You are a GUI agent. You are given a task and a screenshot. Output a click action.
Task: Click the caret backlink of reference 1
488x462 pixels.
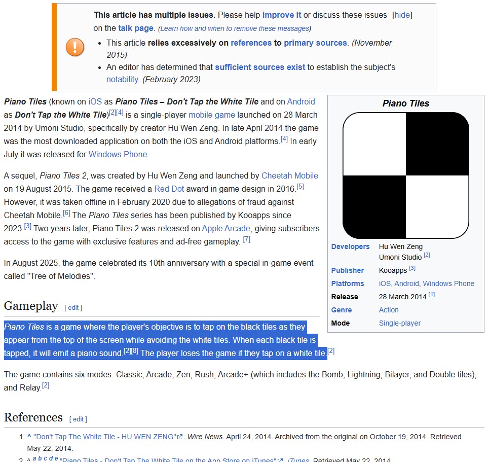coord(29,436)
